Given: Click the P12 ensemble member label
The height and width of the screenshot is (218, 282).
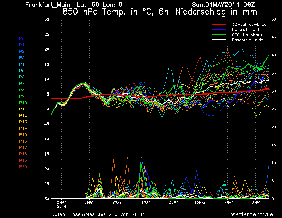Looking at the screenshot, I should tap(23, 115).
